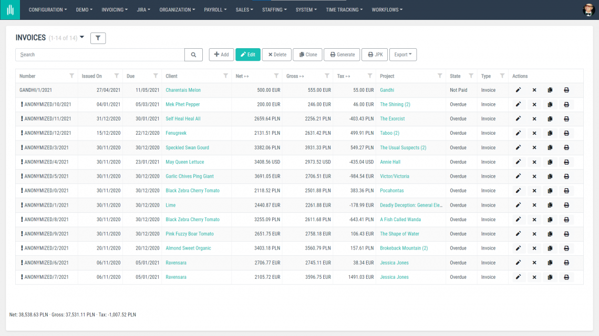Open the Ravensara client link
This screenshot has height=336, width=599.
point(177,263)
